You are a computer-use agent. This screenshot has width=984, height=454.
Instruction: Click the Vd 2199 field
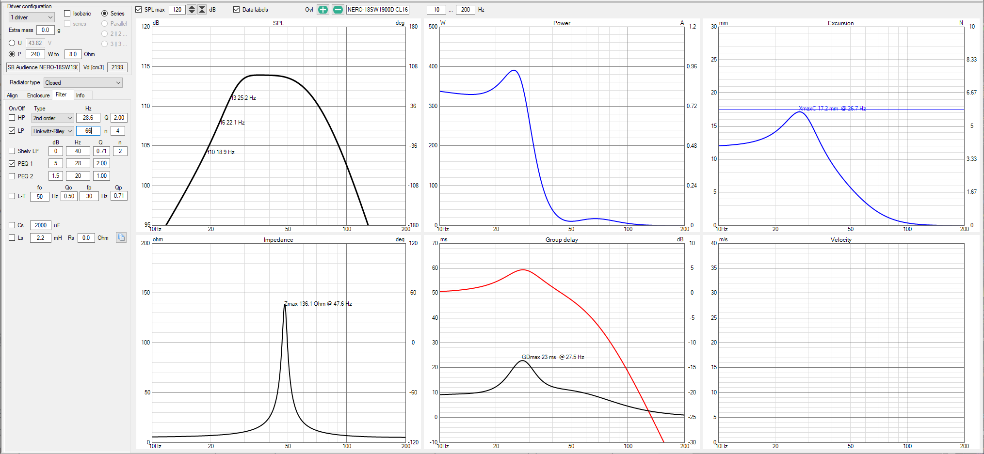coord(117,67)
